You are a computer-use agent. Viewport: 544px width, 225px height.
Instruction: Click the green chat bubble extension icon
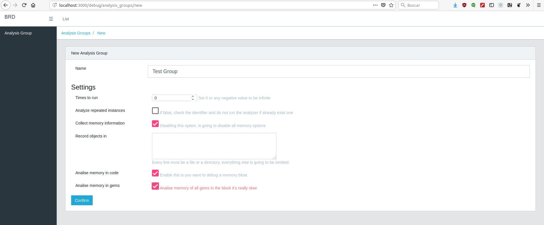pos(473,5)
